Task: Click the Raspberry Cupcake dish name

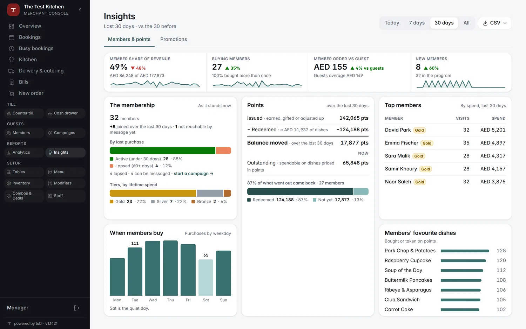Action: point(408,260)
